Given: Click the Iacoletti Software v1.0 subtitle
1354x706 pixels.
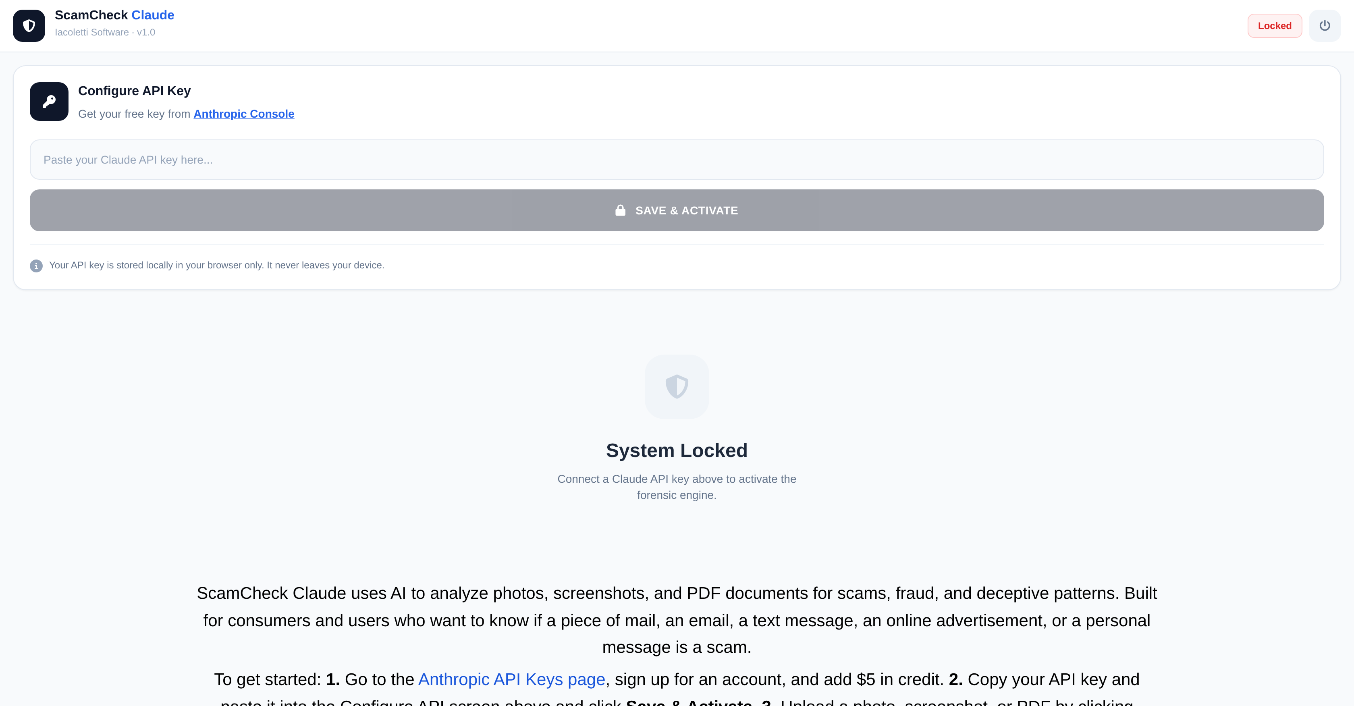Looking at the screenshot, I should coord(105,33).
